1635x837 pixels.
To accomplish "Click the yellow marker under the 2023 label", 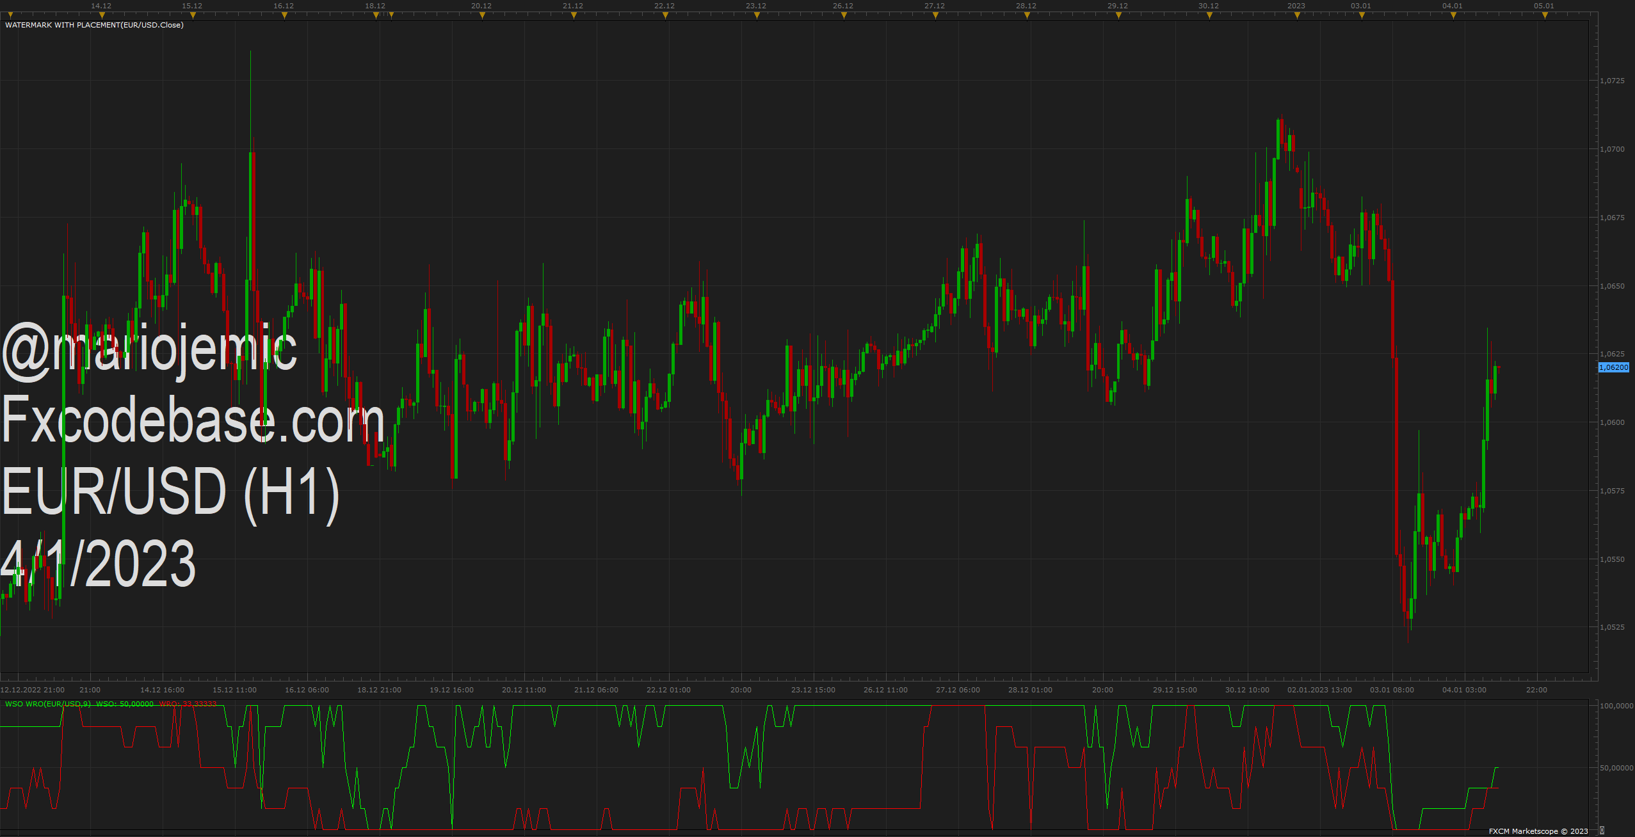I will [x=1297, y=15].
